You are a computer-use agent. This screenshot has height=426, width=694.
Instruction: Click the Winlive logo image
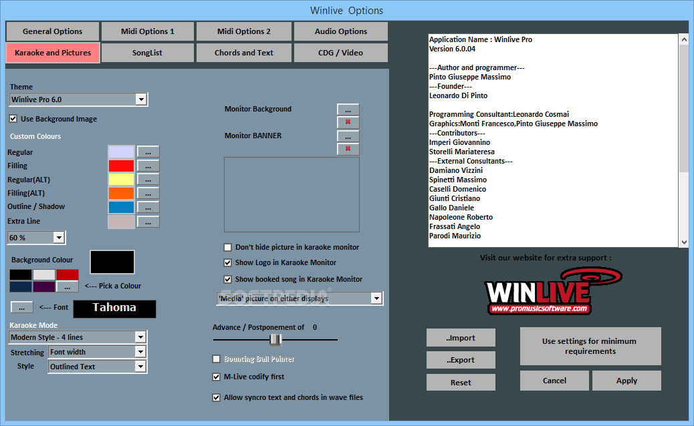pos(553,290)
